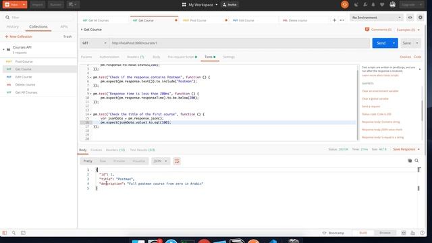
Task: Open the manage environments gear icon
Action: click(x=420, y=18)
